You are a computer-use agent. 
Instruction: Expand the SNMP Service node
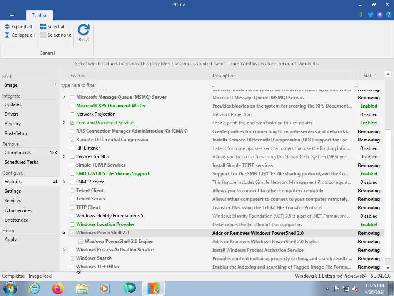64,182
